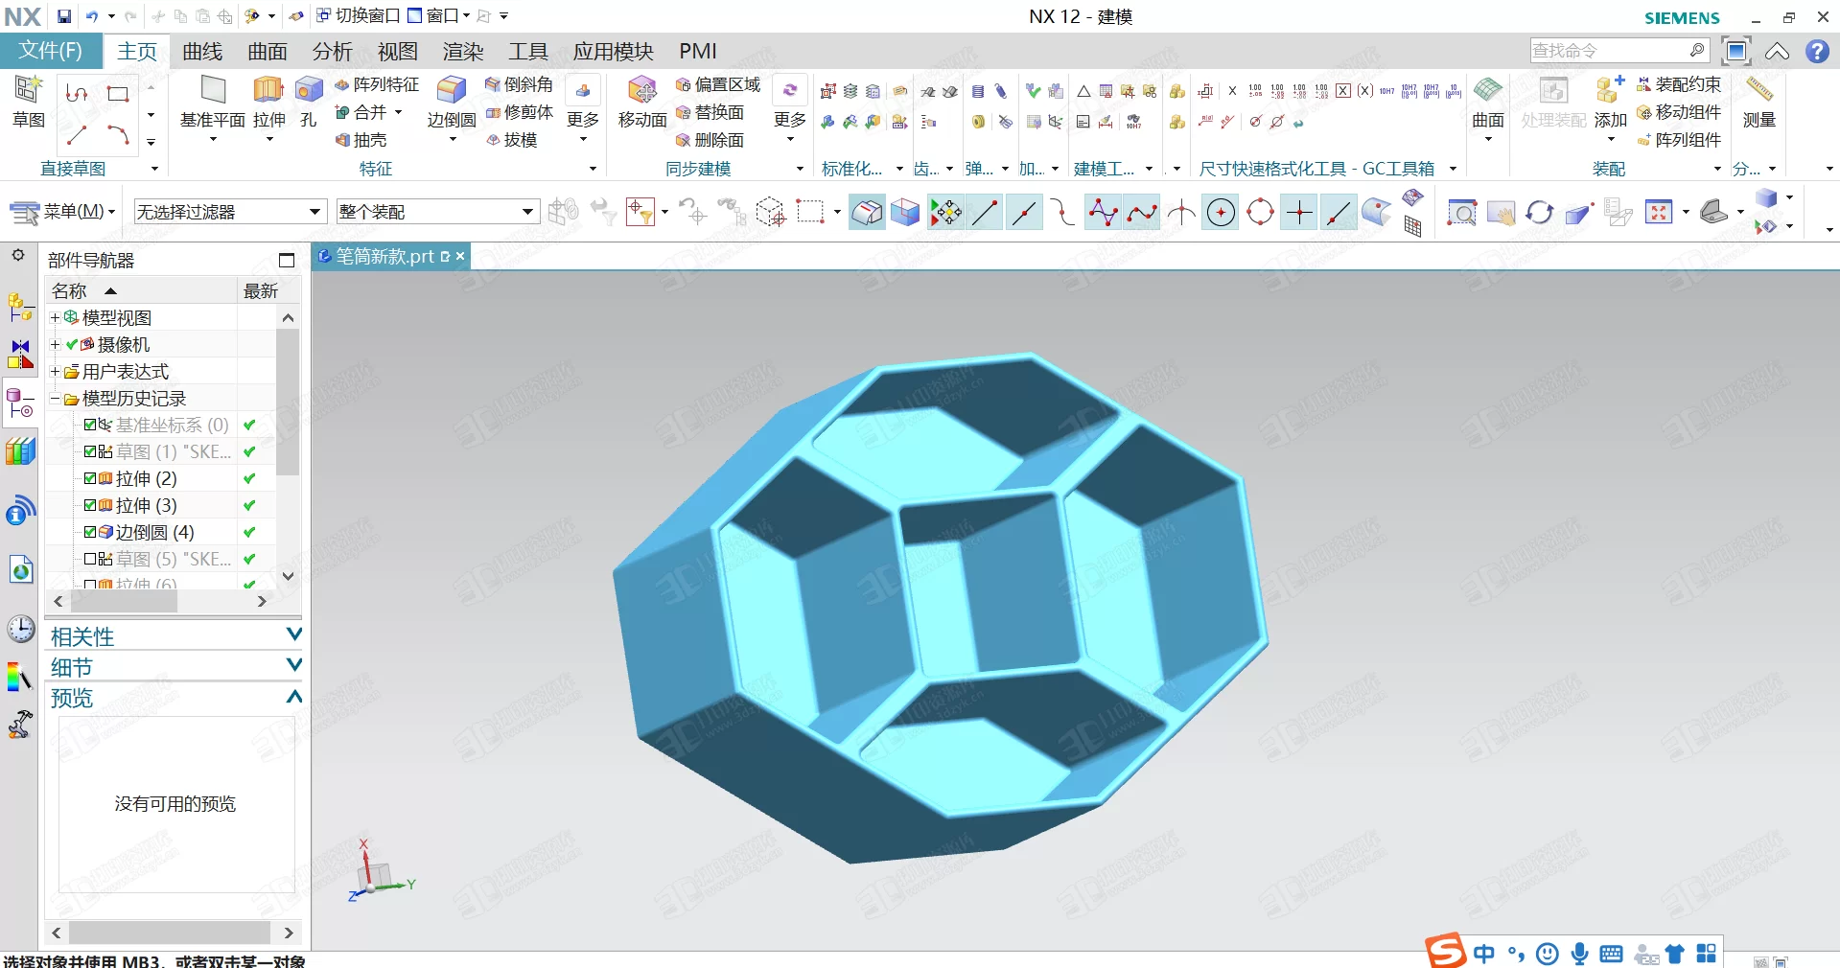The width and height of the screenshot is (1840, 968).
Task: Open the selection filter dropdown (无选择过滤器)
Action: (x=230, y=212)
